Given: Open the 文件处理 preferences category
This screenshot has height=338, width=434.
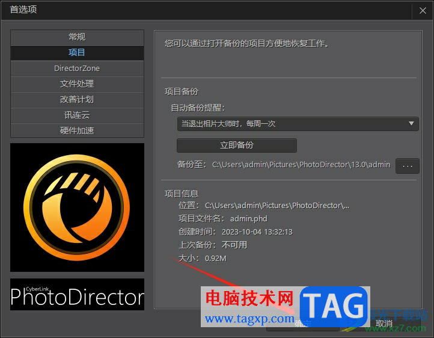Looking at the screenshot, I should click(x=77, y=84).
